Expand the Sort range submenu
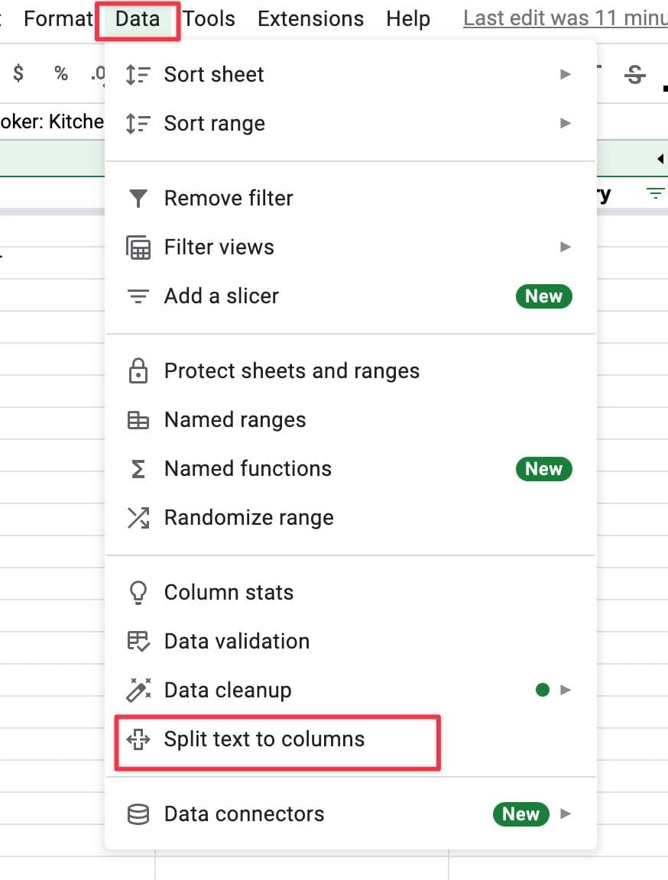The image size is (668, 880). [x=566, y=123]
